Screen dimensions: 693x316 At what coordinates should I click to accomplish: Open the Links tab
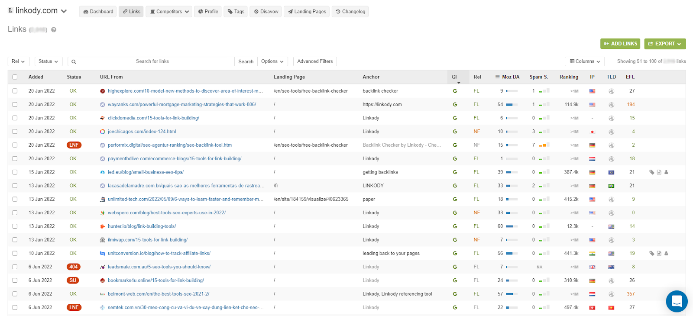(131, 12)
